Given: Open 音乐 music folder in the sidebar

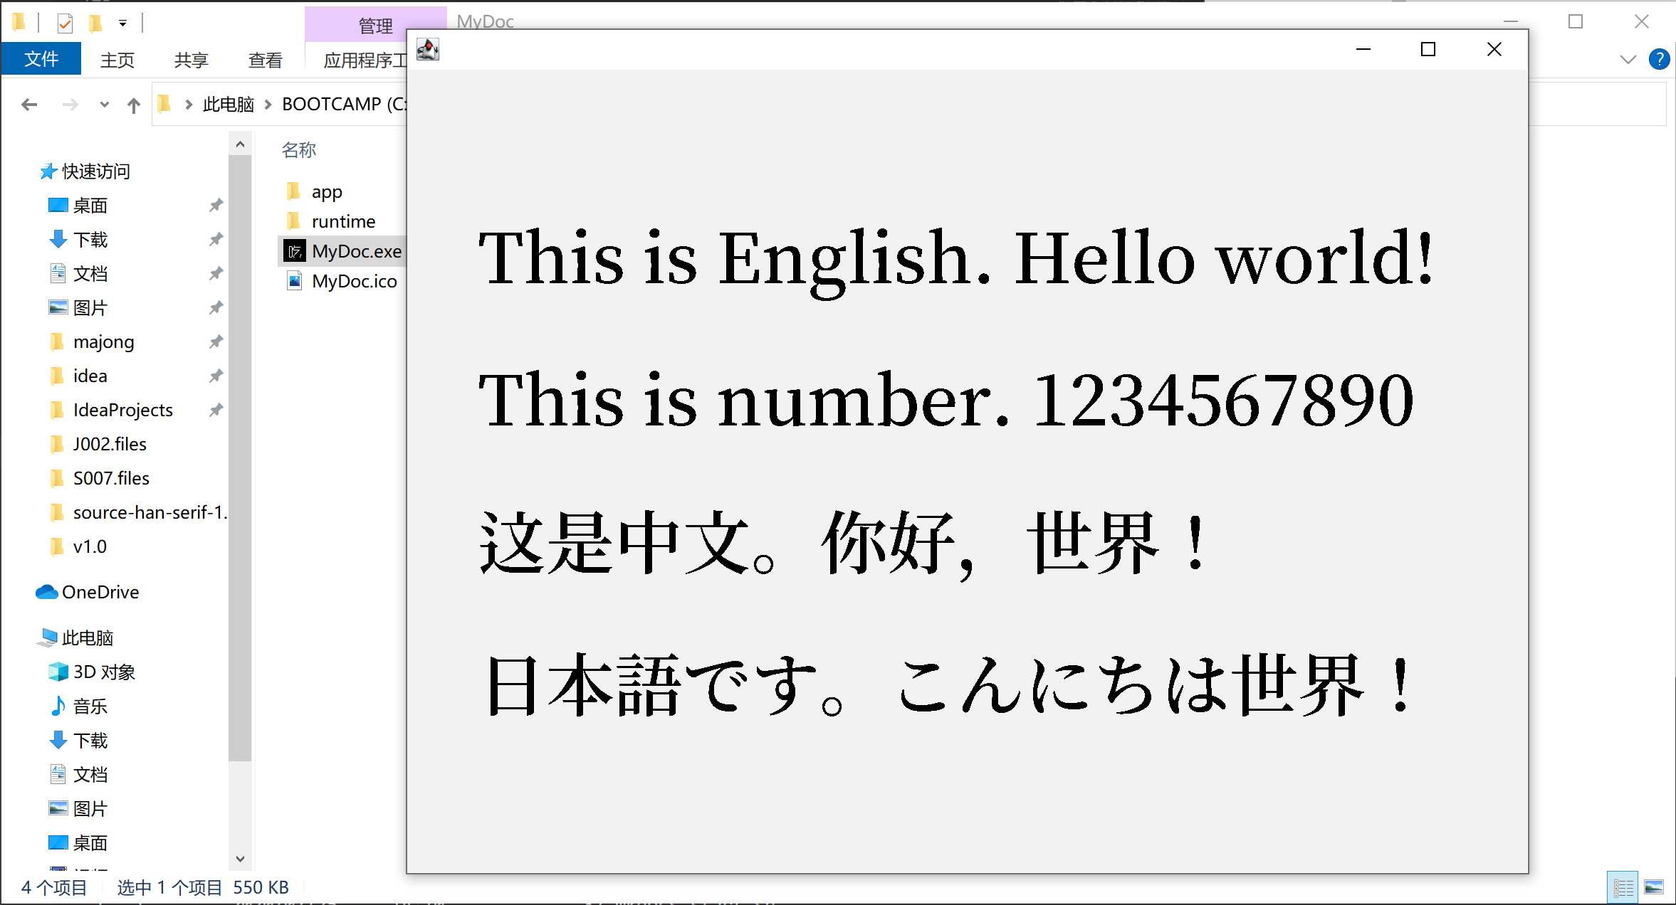Looking at the screenshot, I should pyautogui.click(x=90, y=706).
